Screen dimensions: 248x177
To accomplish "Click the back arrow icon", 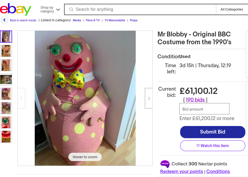I will tap(4, 20).
